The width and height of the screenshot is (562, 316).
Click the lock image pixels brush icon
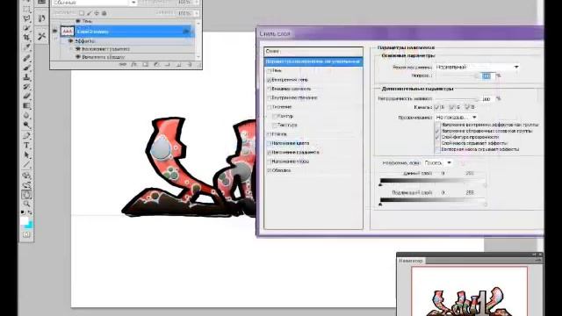89,13
